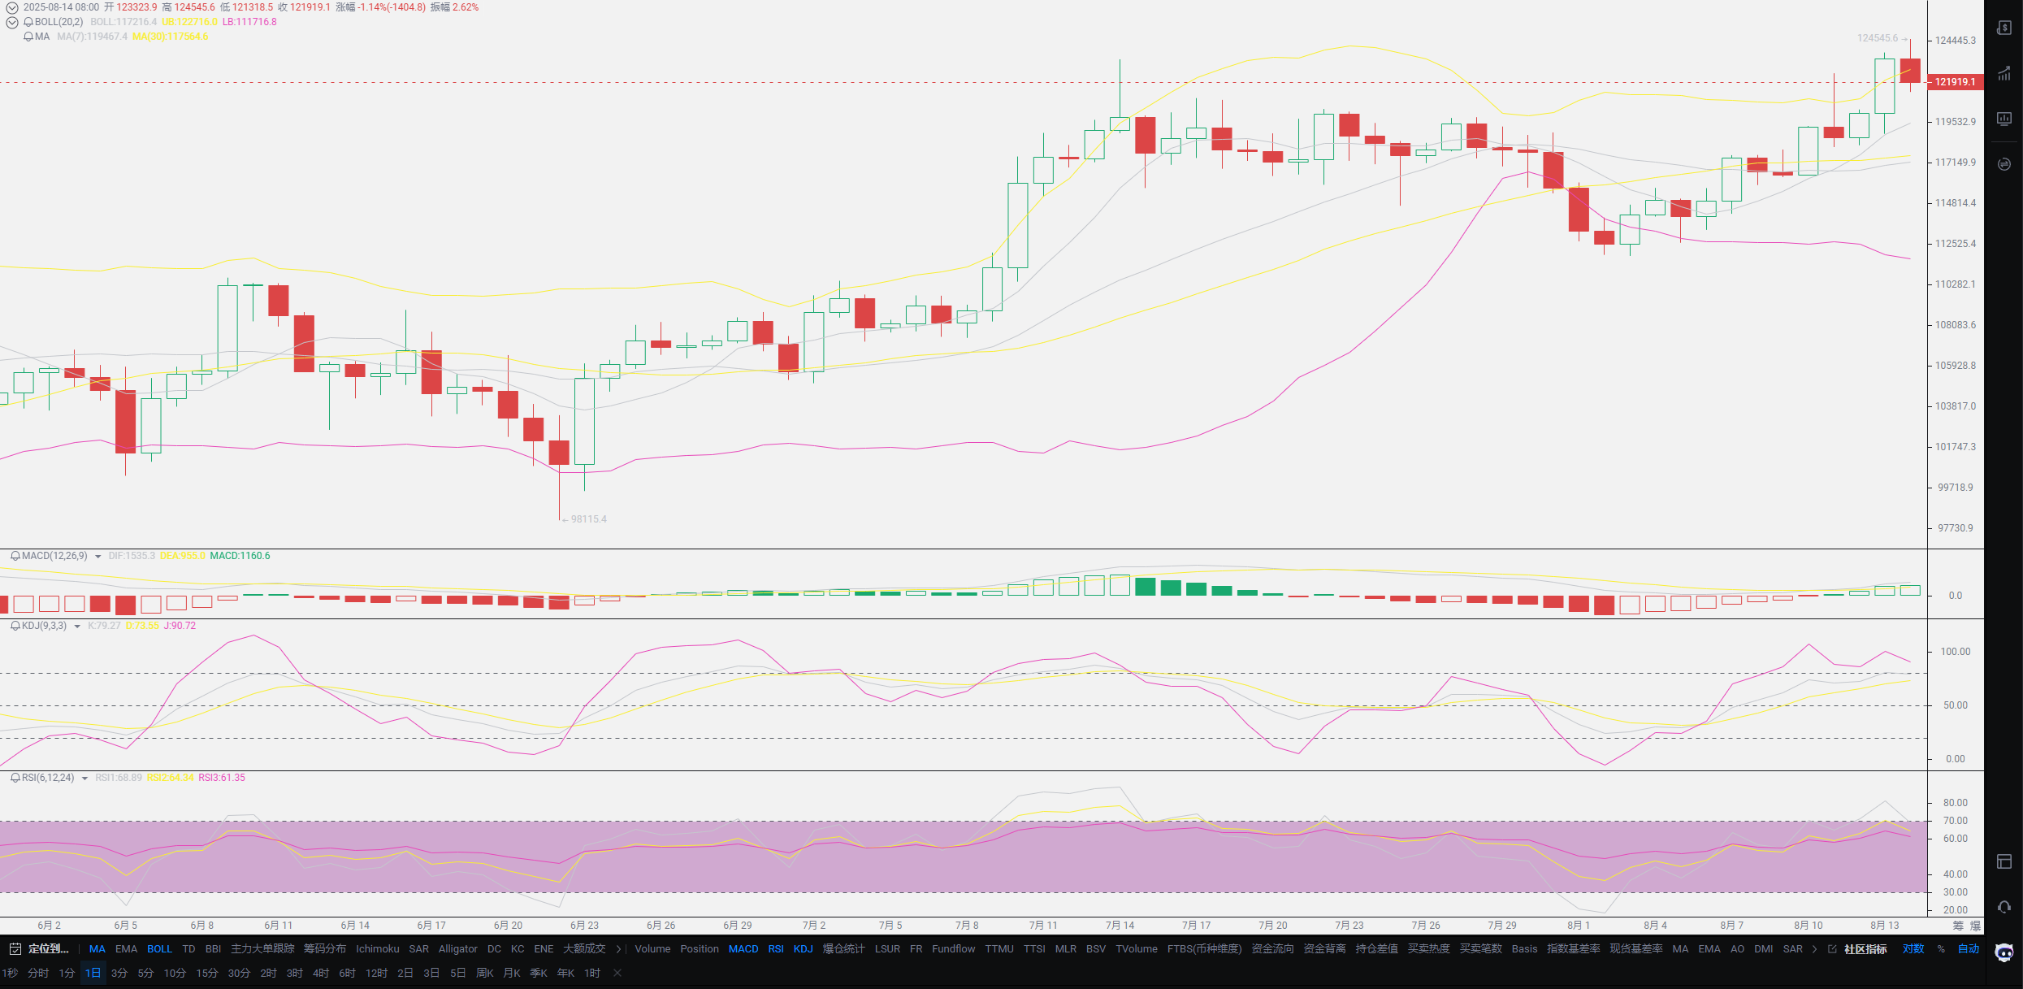Viewport: 2023px width, 989px height.
Task: Select the 1时 timeframe tab
Action: (x=592, y=974)
